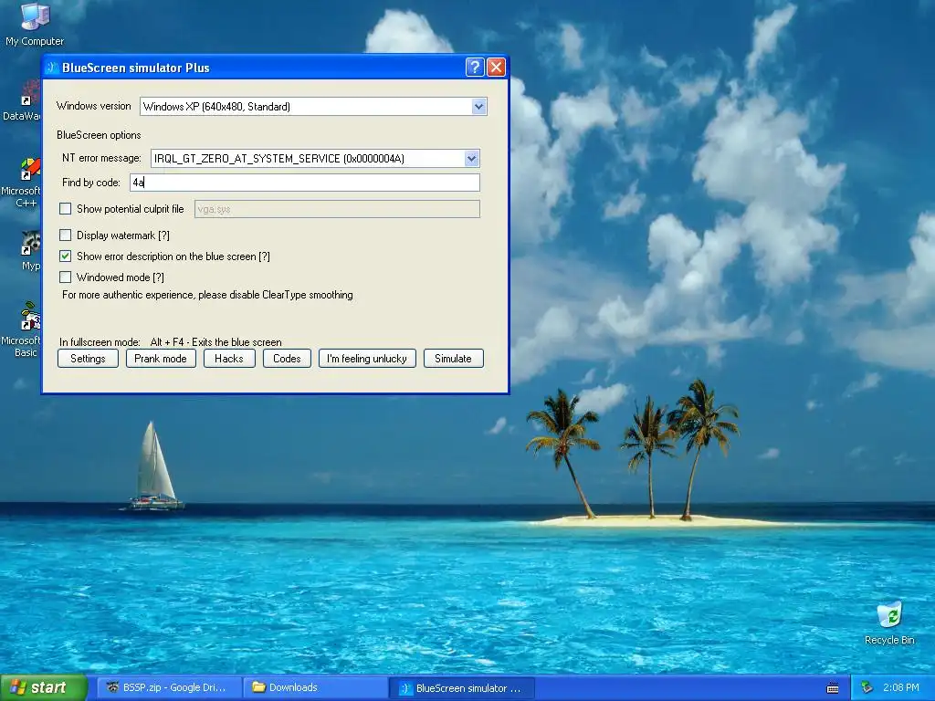Open the Codes button
The width and height of the screenshot is (935, 701).
pyautogui.click(x=287, y=358)
